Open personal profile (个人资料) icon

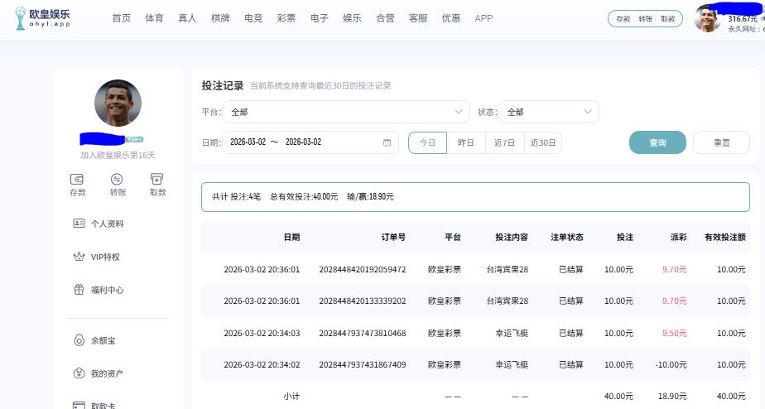click(x=79, y=224)
